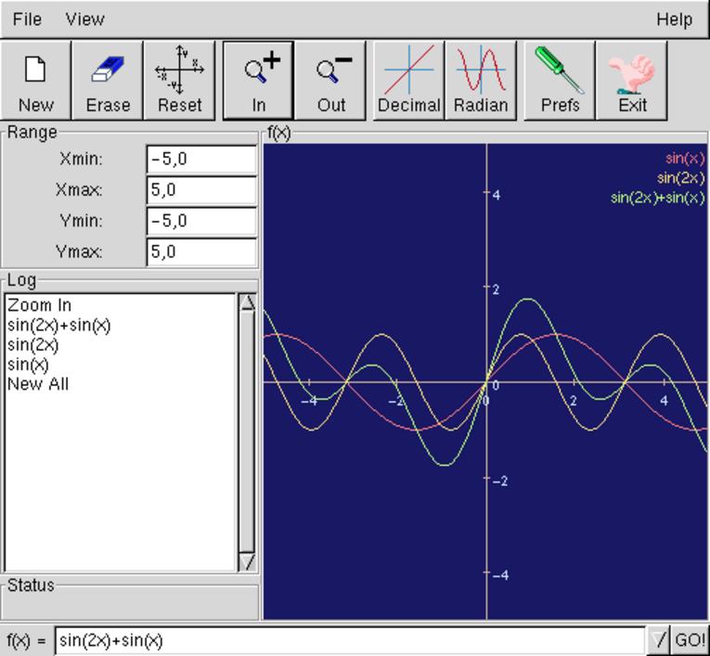The height and width of the screenshot is (656, 710).
Task: Open the File menu
Action: [x=27, y=19]
